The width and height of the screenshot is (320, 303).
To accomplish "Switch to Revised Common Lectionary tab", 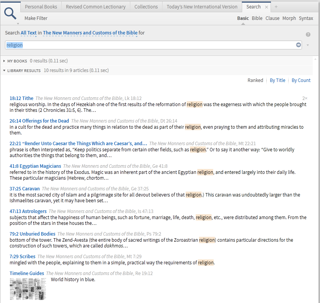I will (x=96, y=7).
